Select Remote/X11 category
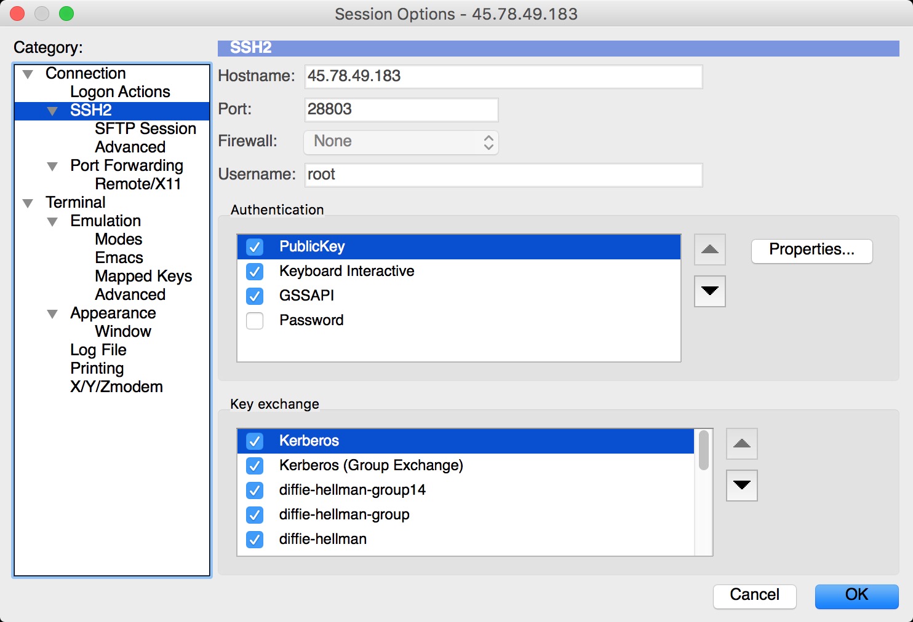This screenshot has height=622, width=913. pyautogui.click(x=138, y=184)
